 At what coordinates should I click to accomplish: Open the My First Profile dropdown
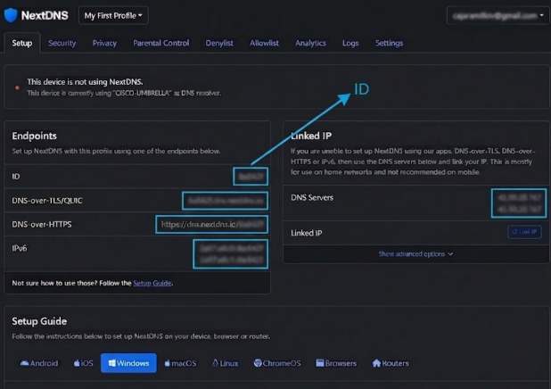point(113,16)
